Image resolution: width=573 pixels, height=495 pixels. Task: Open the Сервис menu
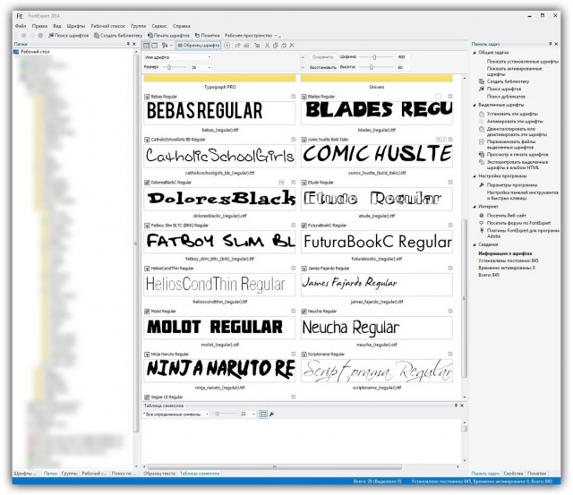coord(159,26)
